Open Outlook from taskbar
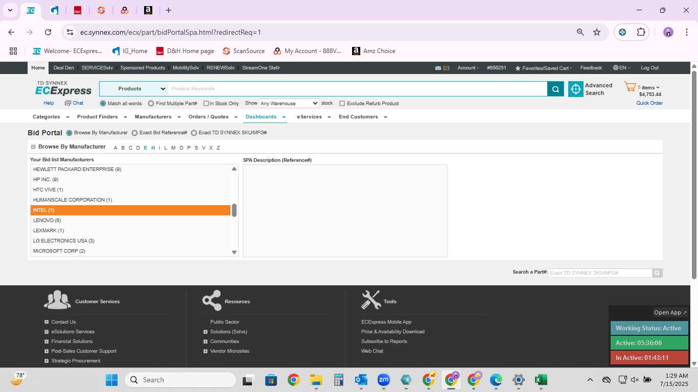The image size is (698, 392). [361, 380]
